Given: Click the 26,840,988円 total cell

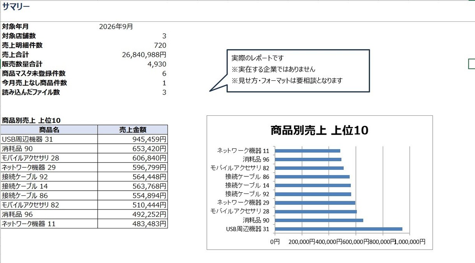Looking at the screenshot, I should tap(144, 55).
